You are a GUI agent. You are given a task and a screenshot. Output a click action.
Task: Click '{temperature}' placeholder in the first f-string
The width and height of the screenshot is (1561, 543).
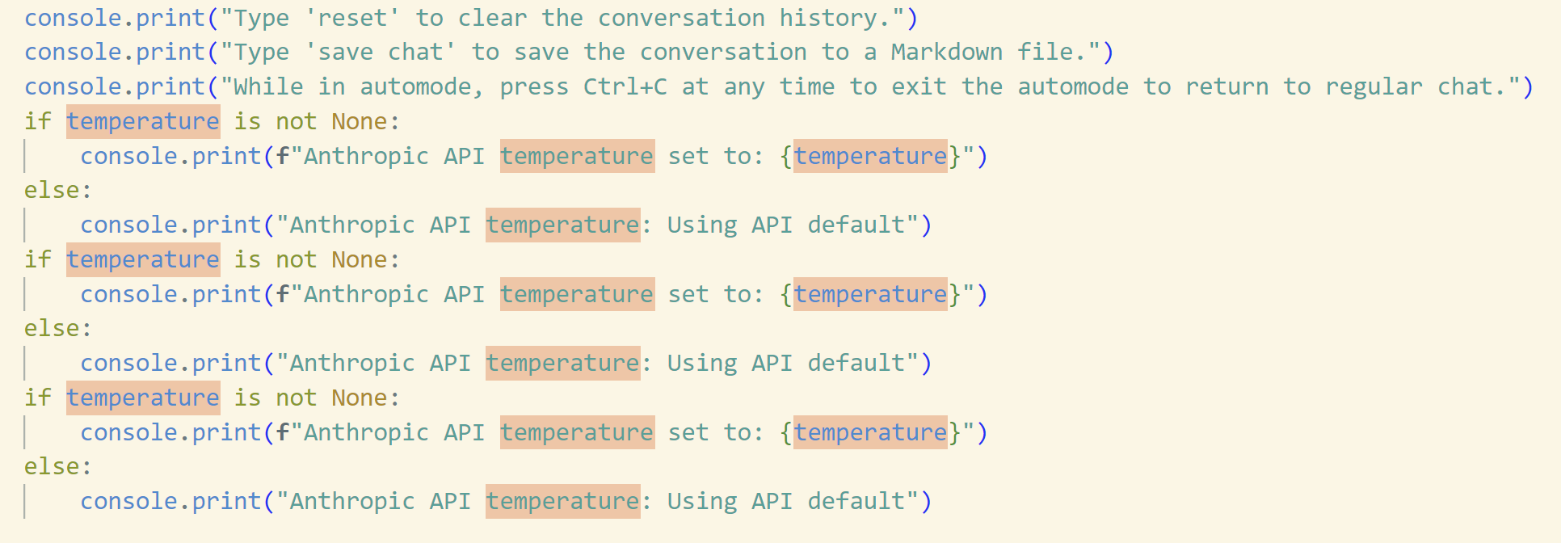coord(870,156)
